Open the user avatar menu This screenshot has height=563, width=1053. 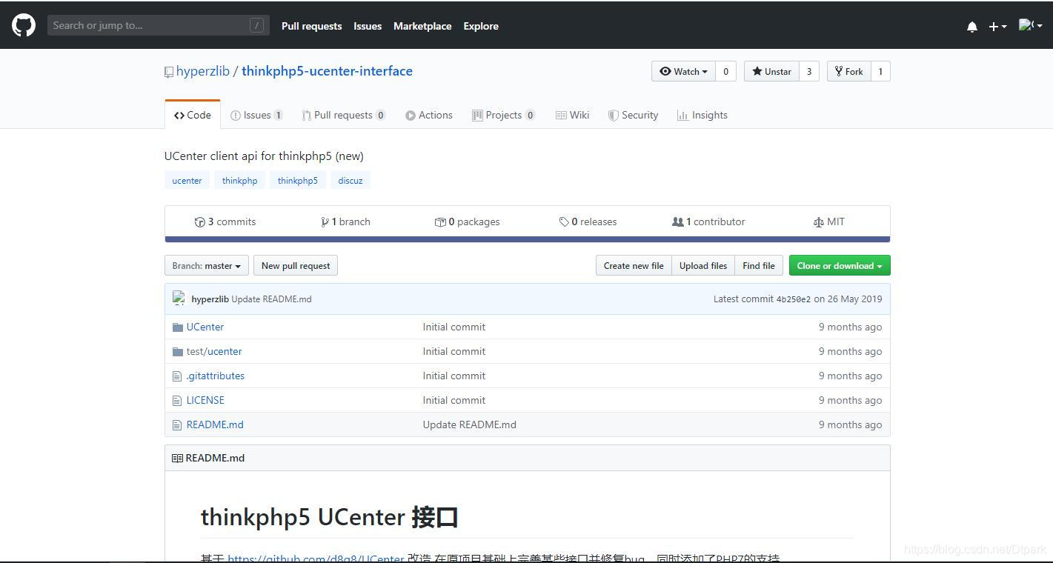click(1030, 26)
